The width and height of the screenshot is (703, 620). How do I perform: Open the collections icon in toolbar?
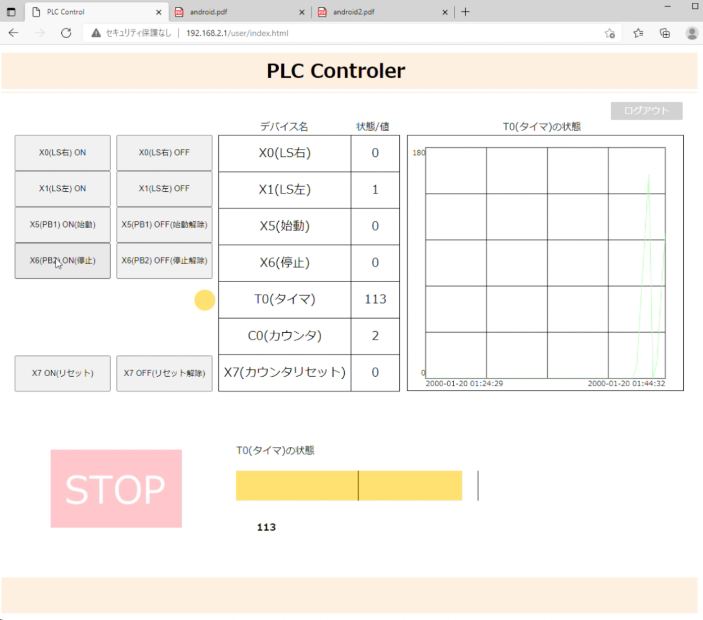(x=665, y=33)
